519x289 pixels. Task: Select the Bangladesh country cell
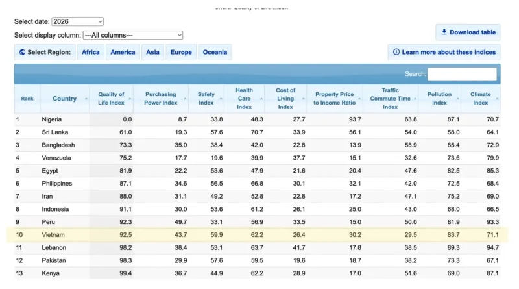click(x=58, y=145)
